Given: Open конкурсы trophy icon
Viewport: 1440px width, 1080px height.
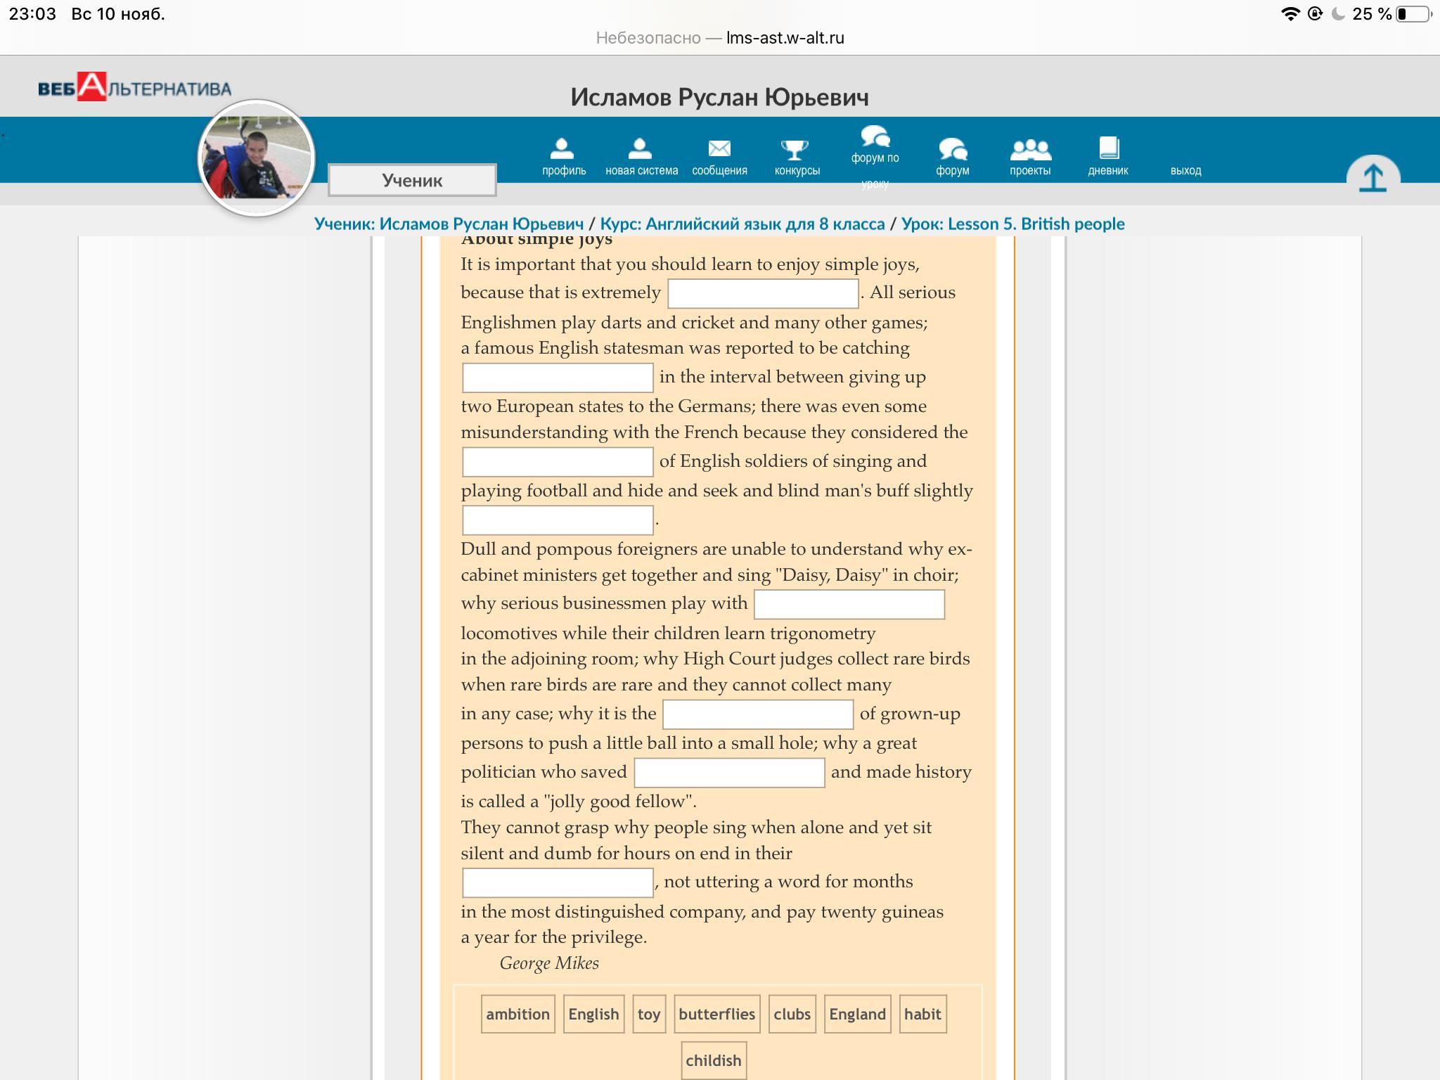Looking at the screenshot, I should pyautogui.click(x=796, y=149).
